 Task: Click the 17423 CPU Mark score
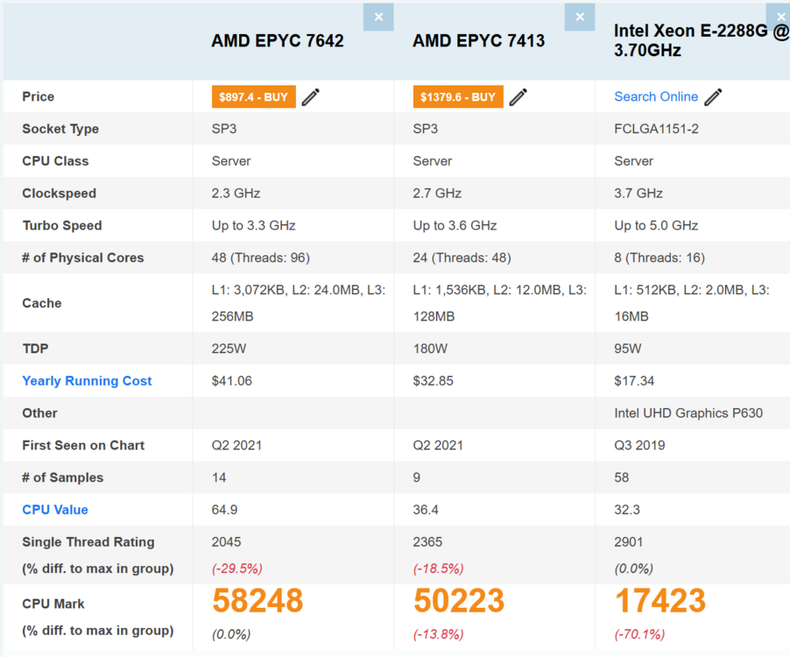(x=660, y=601)
